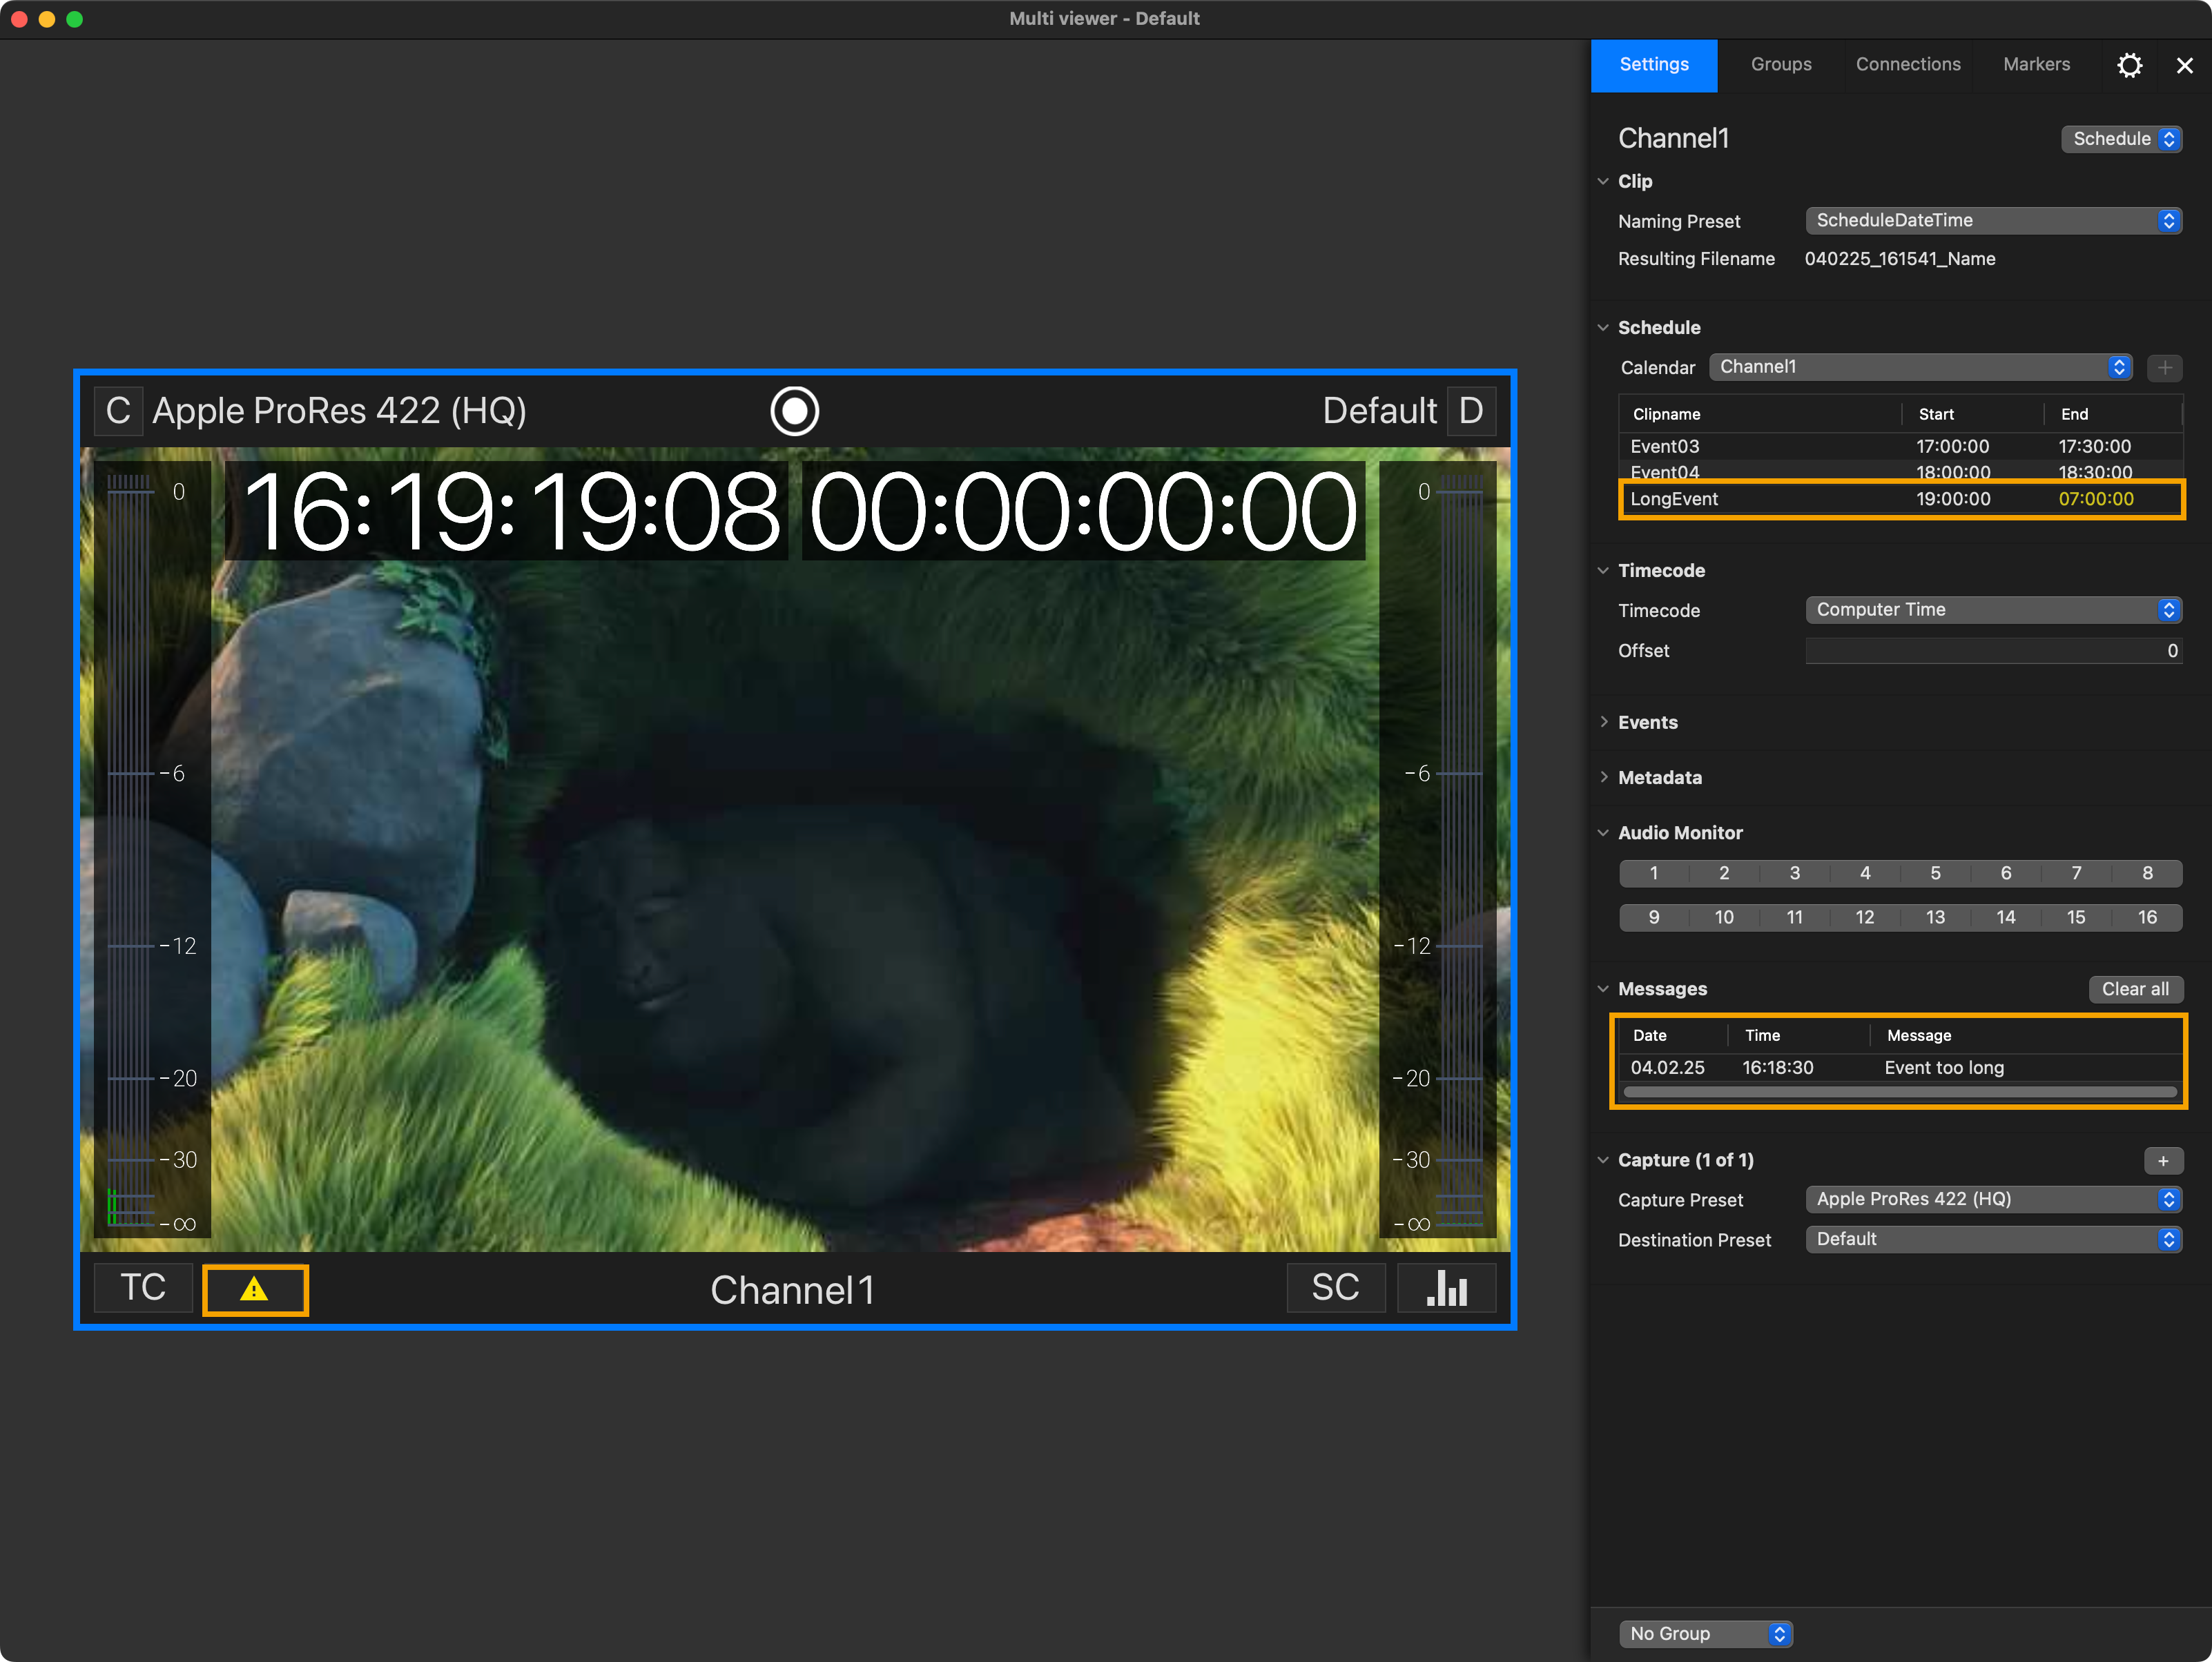
Task: Select the LongEvent schedule row
Action: [1900, 499]
